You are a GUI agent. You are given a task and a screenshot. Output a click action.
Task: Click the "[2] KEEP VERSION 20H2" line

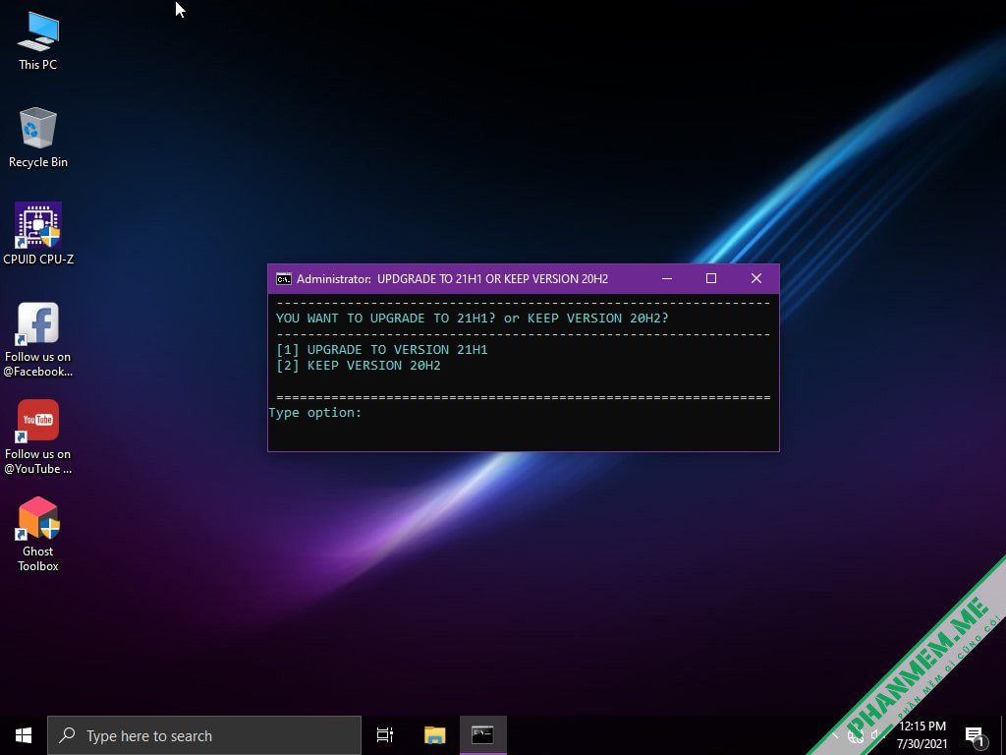tap(358, 366)
